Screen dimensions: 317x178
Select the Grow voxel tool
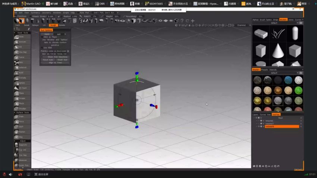tap(22, 37)
